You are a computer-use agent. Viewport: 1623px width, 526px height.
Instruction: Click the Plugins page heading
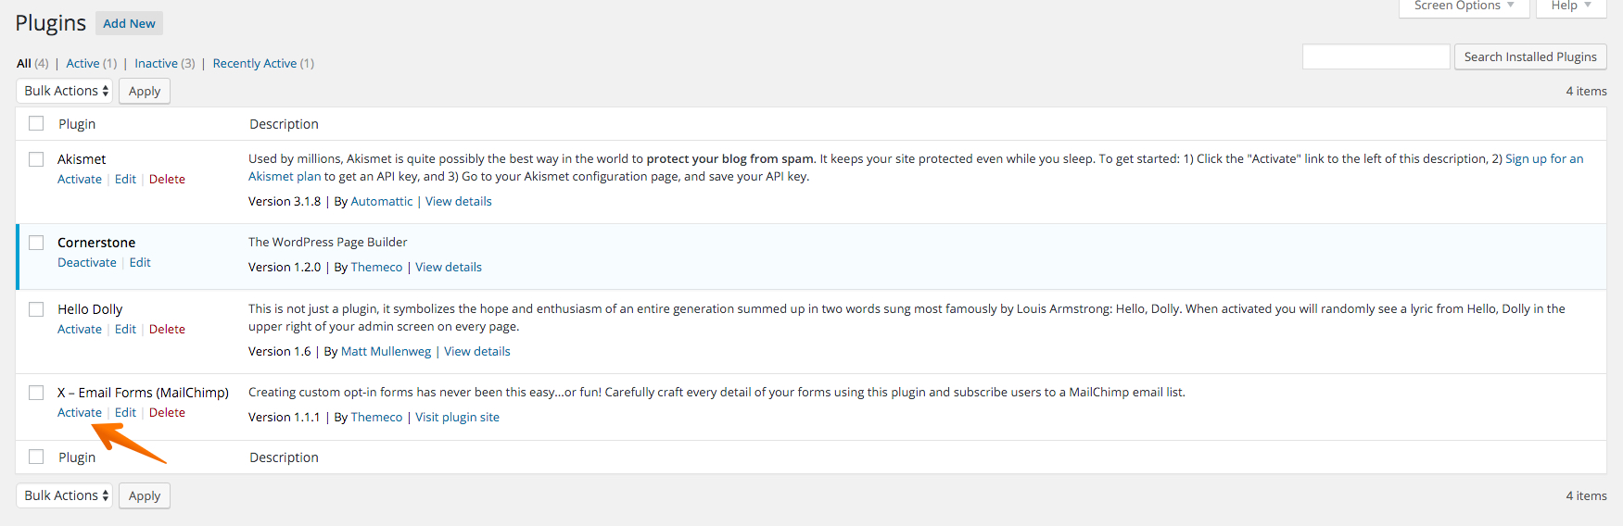[50, 23]
